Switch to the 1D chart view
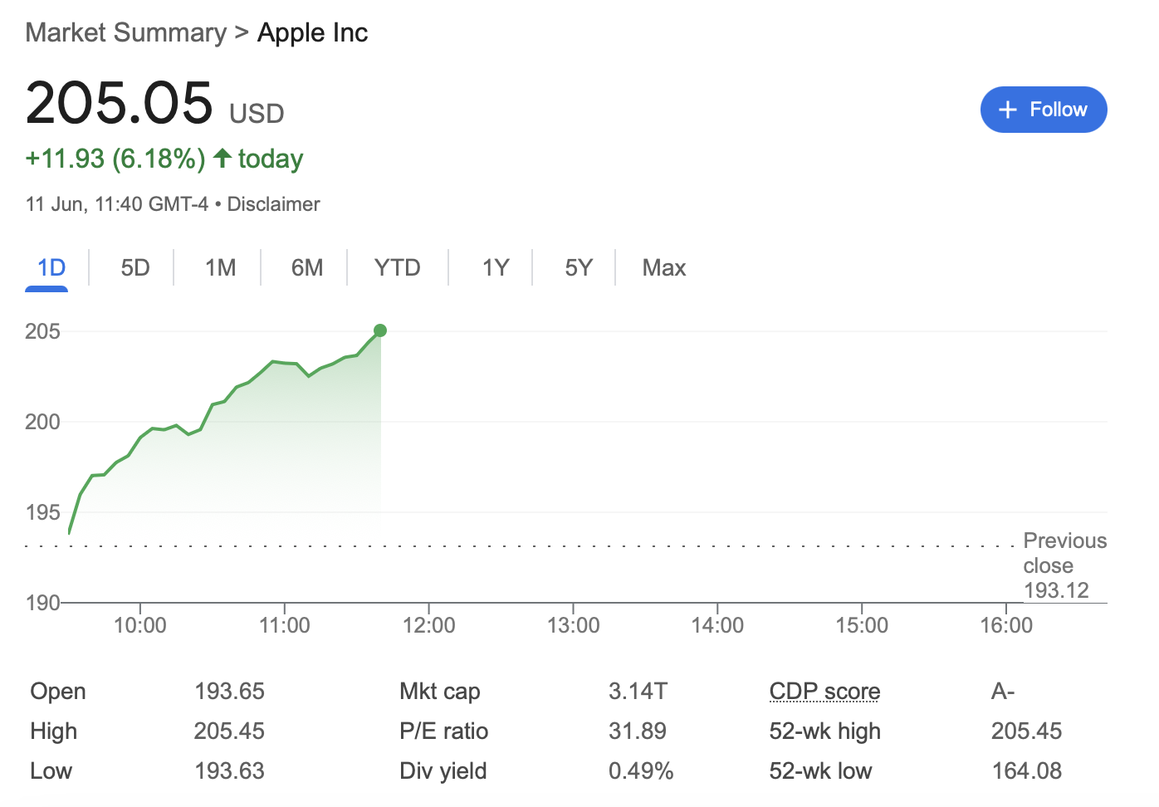This screenshot has height=807, width=1159. (49, 267)
